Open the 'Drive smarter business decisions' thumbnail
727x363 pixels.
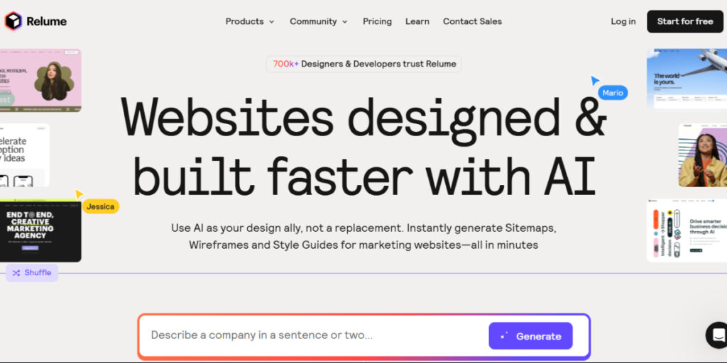coord(686,230)
